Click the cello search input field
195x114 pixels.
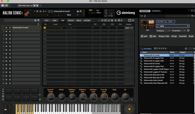(173, 26)
